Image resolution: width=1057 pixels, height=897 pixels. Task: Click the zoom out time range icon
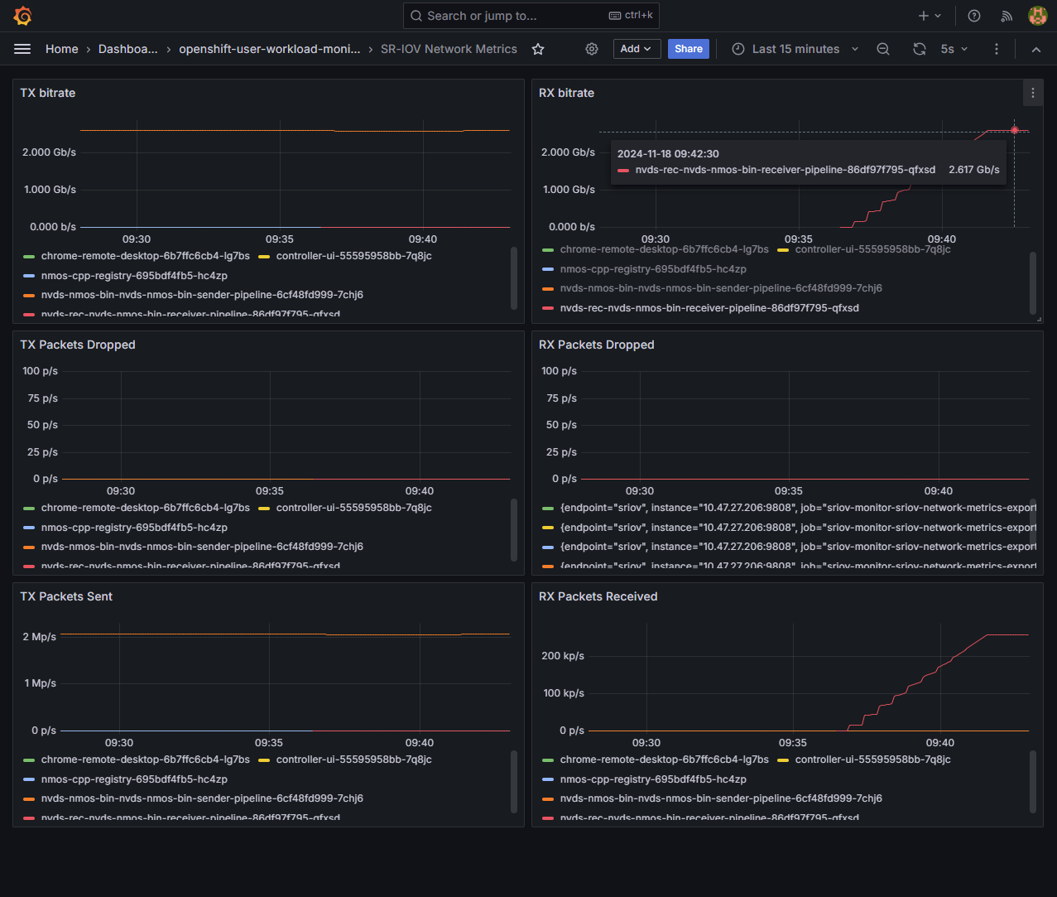click(883, 49)
